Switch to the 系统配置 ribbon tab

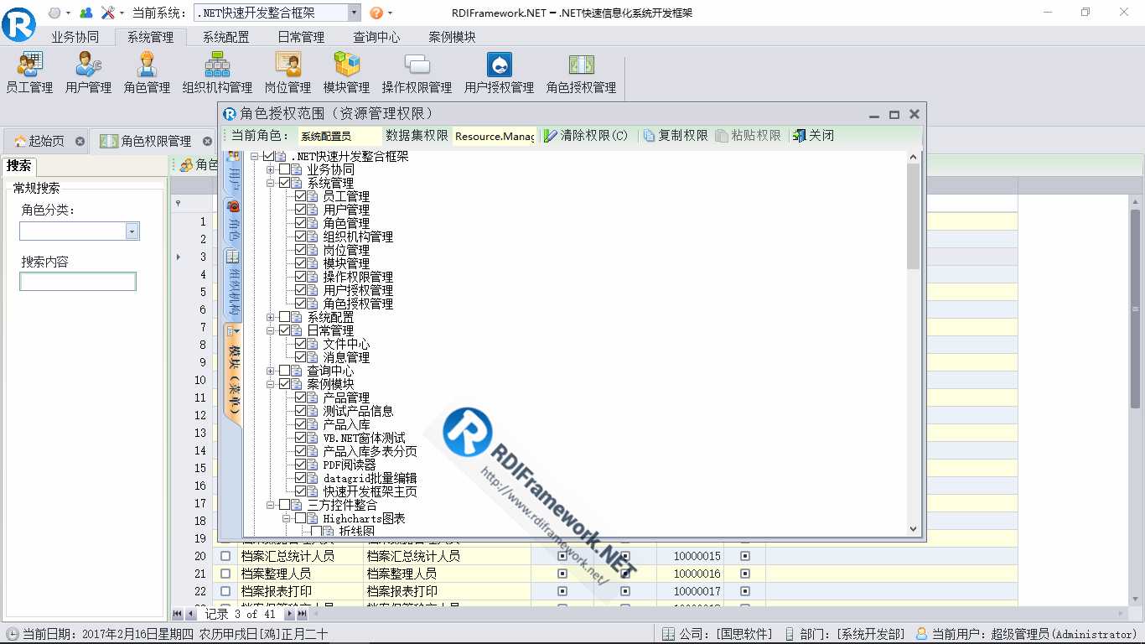(x=225, y=37)
